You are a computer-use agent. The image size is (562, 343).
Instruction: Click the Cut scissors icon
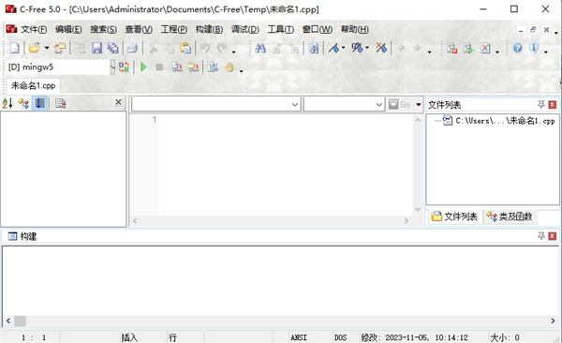click(x=153, y=48)
